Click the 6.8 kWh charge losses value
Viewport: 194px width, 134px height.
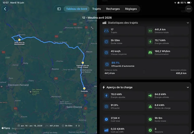[159, 105]
